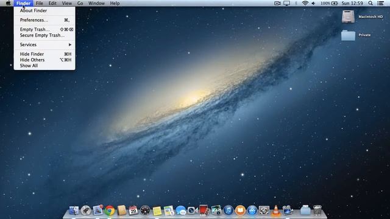Choose Secure Empty Trash…

pyautogui.click(x=44, y=35)
